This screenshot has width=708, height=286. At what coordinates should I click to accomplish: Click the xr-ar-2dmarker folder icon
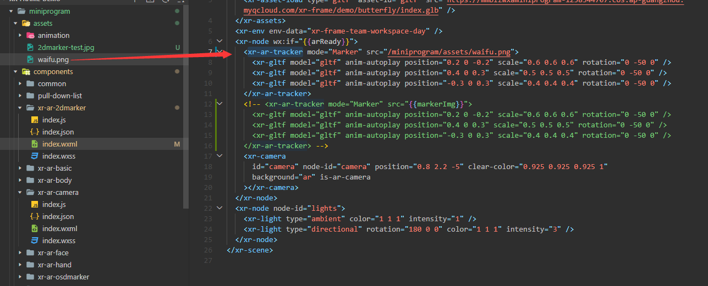(x=30, y=108)
